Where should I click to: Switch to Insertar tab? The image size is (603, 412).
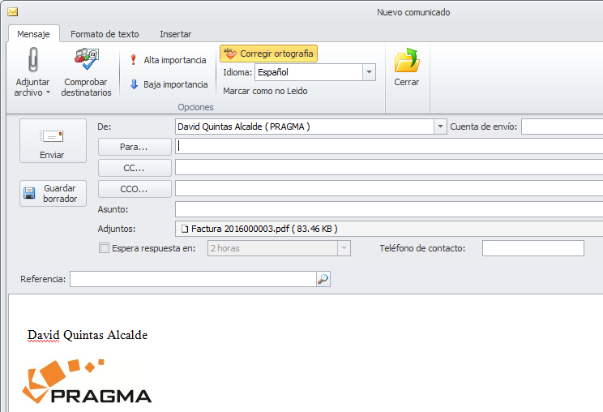click(x=175, y=34)
